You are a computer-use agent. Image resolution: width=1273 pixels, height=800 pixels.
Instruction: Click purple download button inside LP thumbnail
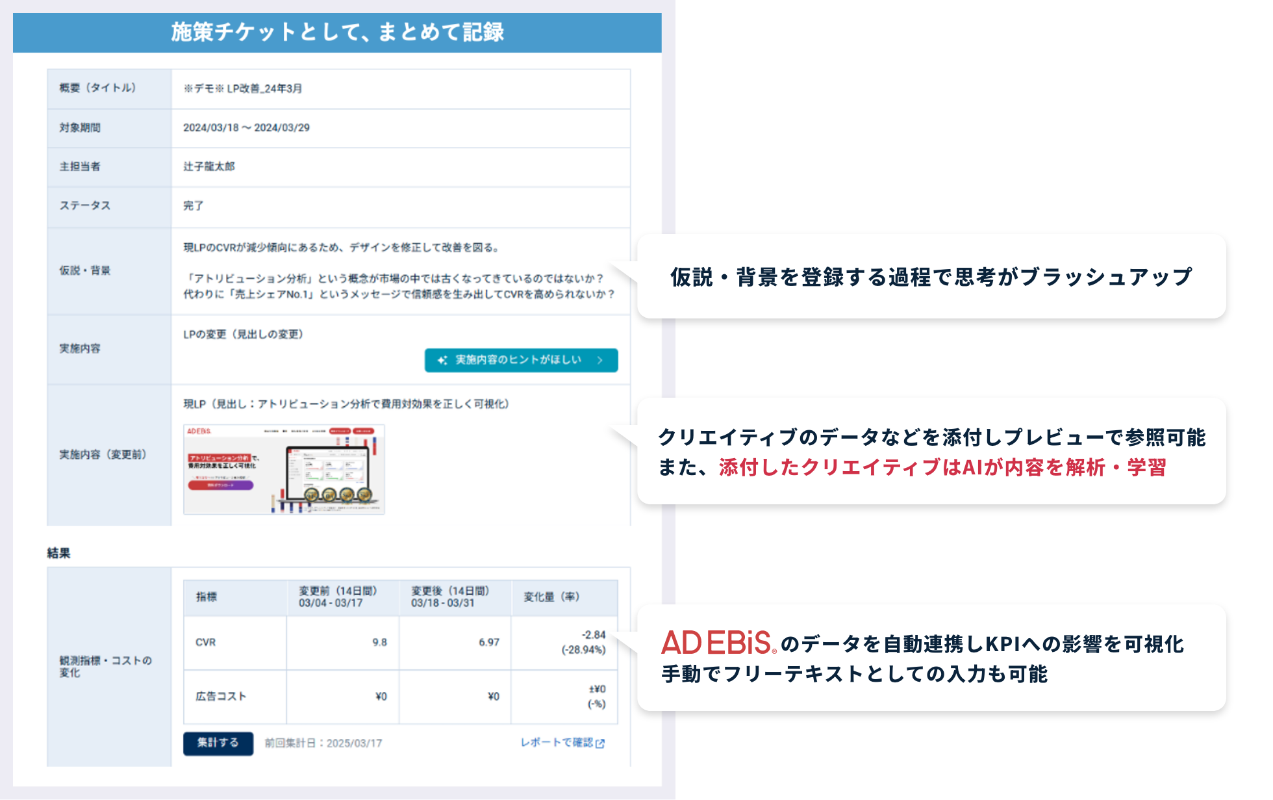(x=220, y=485)
